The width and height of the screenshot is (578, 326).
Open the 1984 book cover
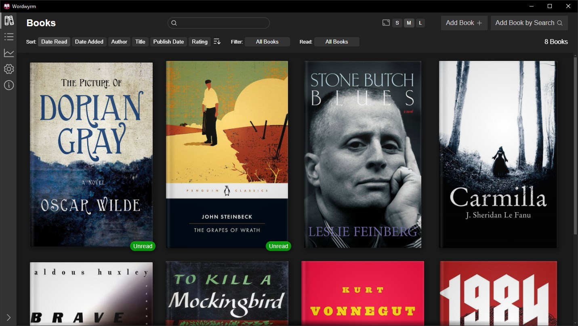click(498, 293)
